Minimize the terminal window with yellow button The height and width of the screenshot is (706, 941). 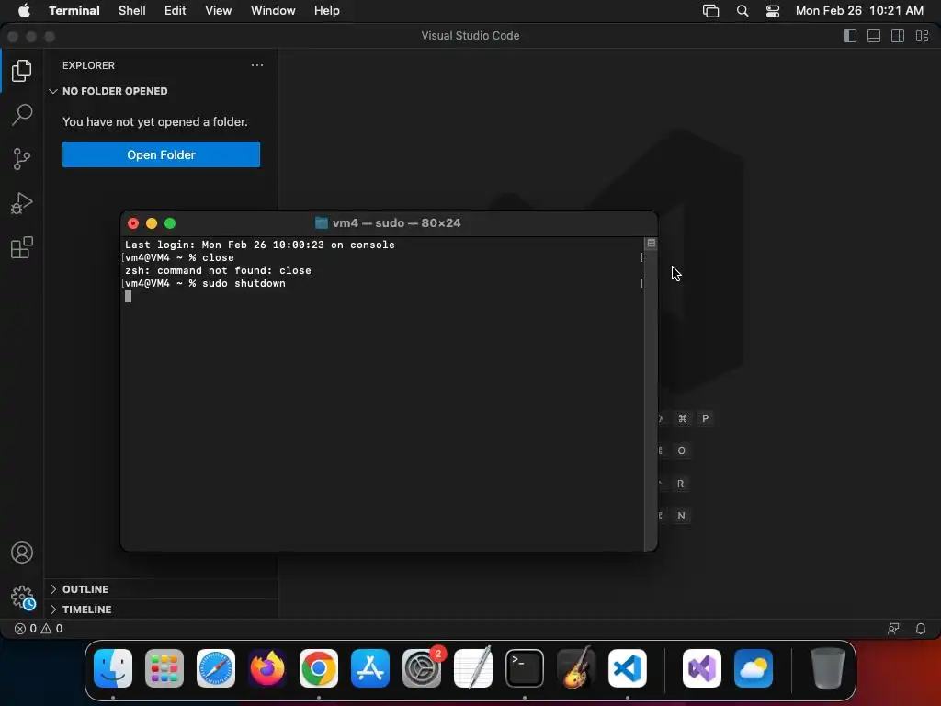(x=152, y=223)
